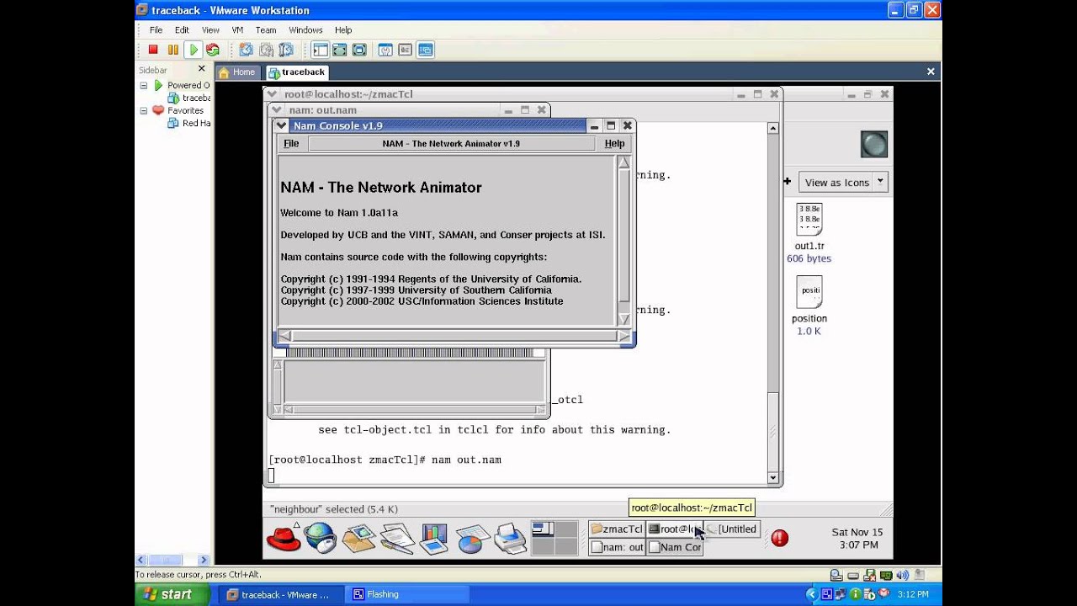Image resolution: width=1077 pixels, height=606 pixels.
Task: Launch the word processor pen icon in panel
Action: [396, 537]
